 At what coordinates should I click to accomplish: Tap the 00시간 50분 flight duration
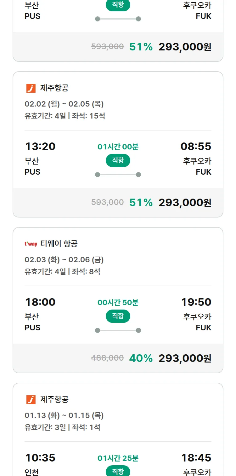pos(118,303)
